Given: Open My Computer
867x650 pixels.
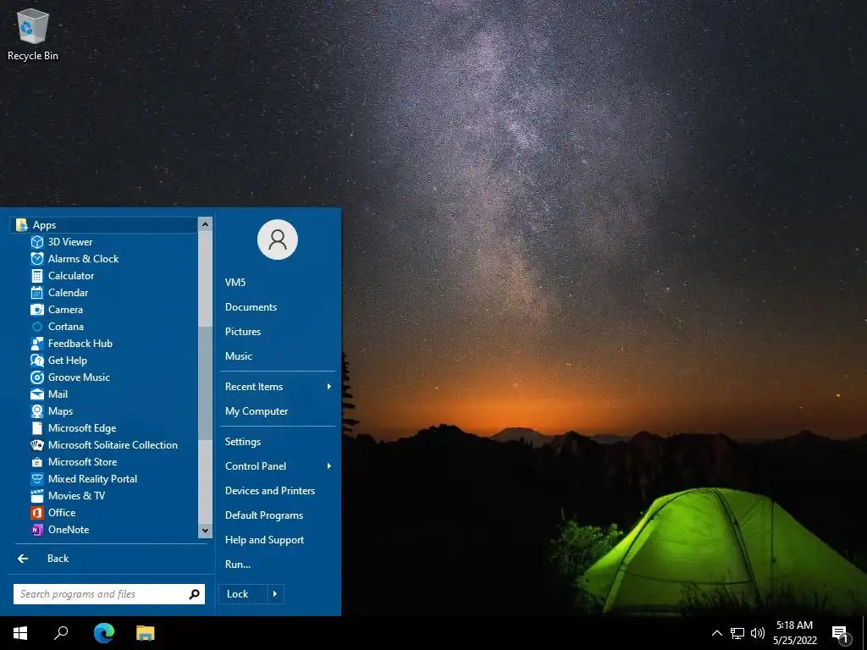Looking at the screenshot, I should tap(257, 411).
